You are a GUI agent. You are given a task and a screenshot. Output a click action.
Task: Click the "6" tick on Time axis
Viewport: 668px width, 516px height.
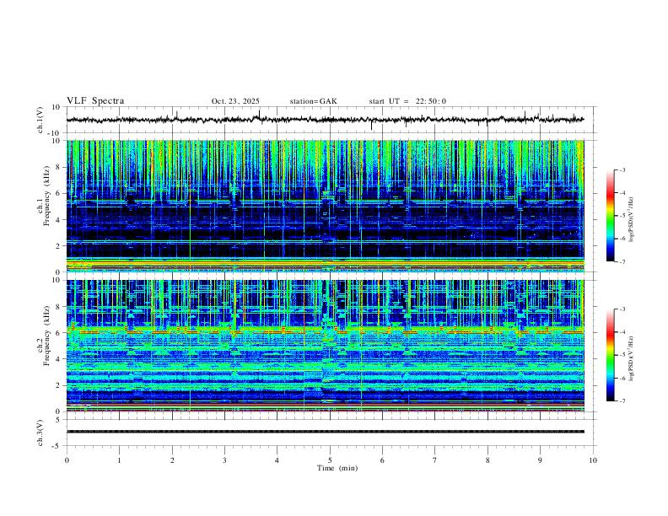(x=382, y=460)
